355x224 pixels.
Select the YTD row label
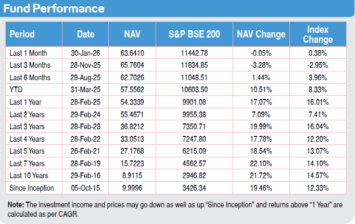[x=16, y=90]
